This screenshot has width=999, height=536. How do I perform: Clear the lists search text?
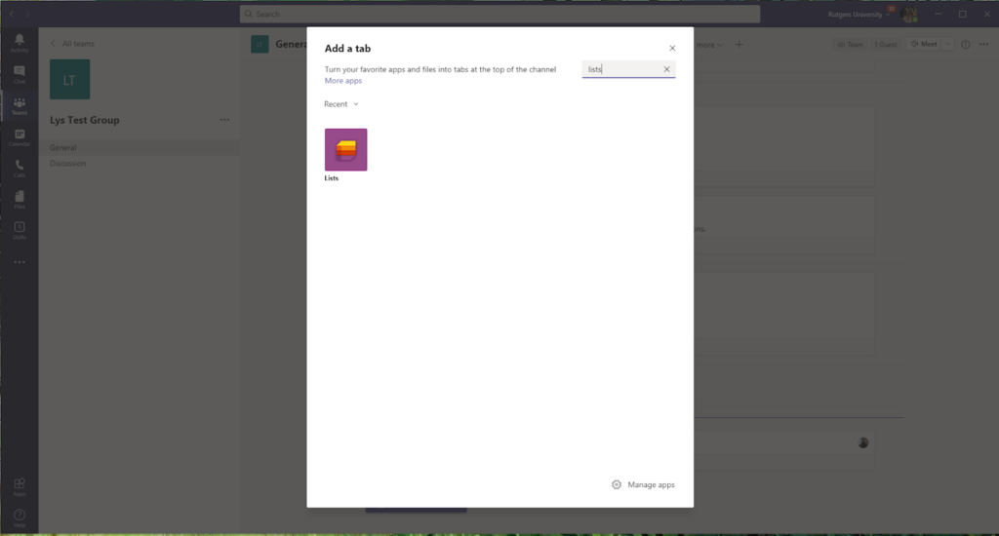pos(666,69)
